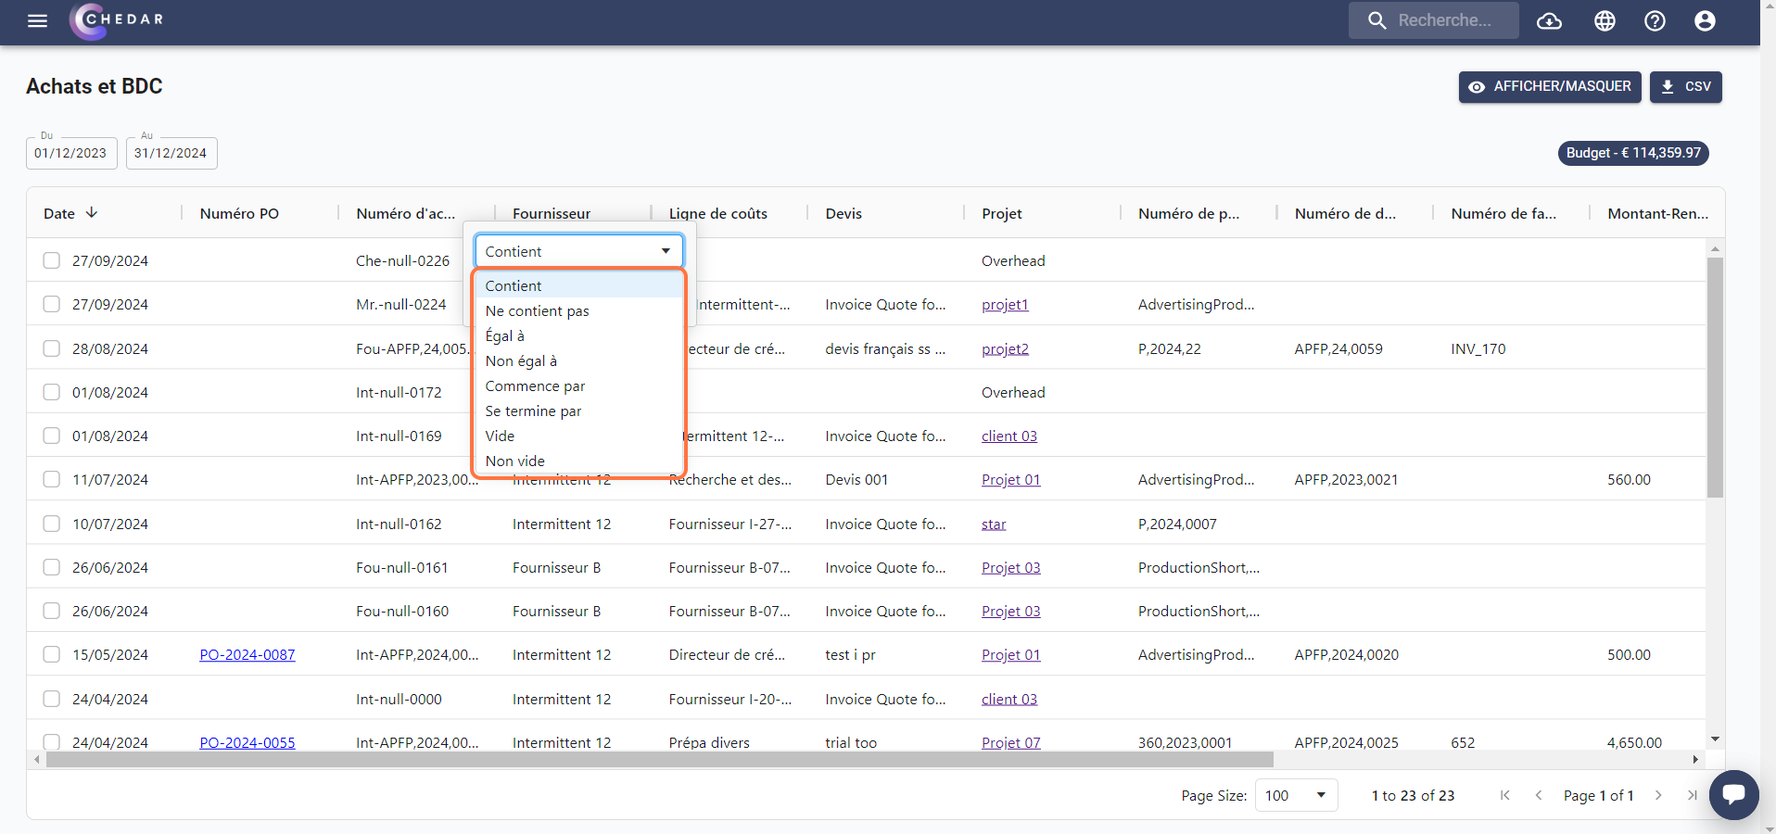Click the 4,650.00 amount cell
The width and height of the screenshot is (1776, 834).
pyautogui.click(x=1634, y=742)
